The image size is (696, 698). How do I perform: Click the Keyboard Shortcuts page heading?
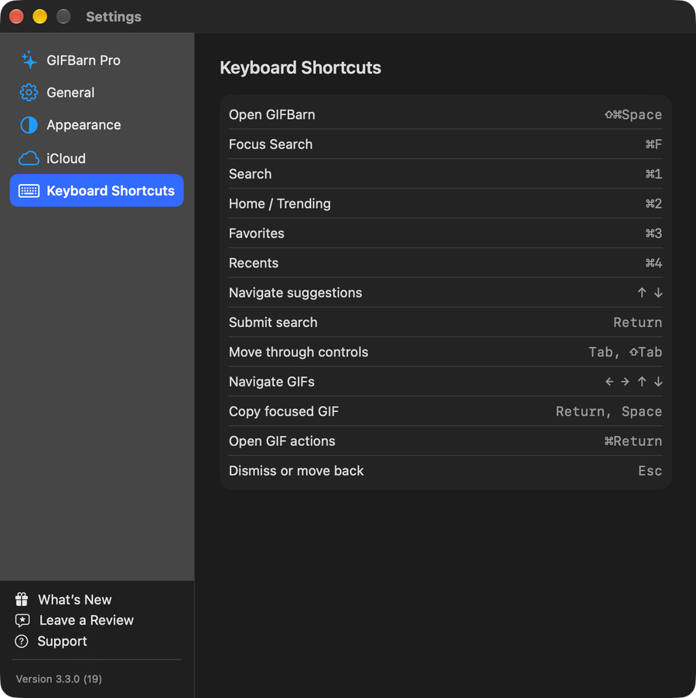pos(301,68)
